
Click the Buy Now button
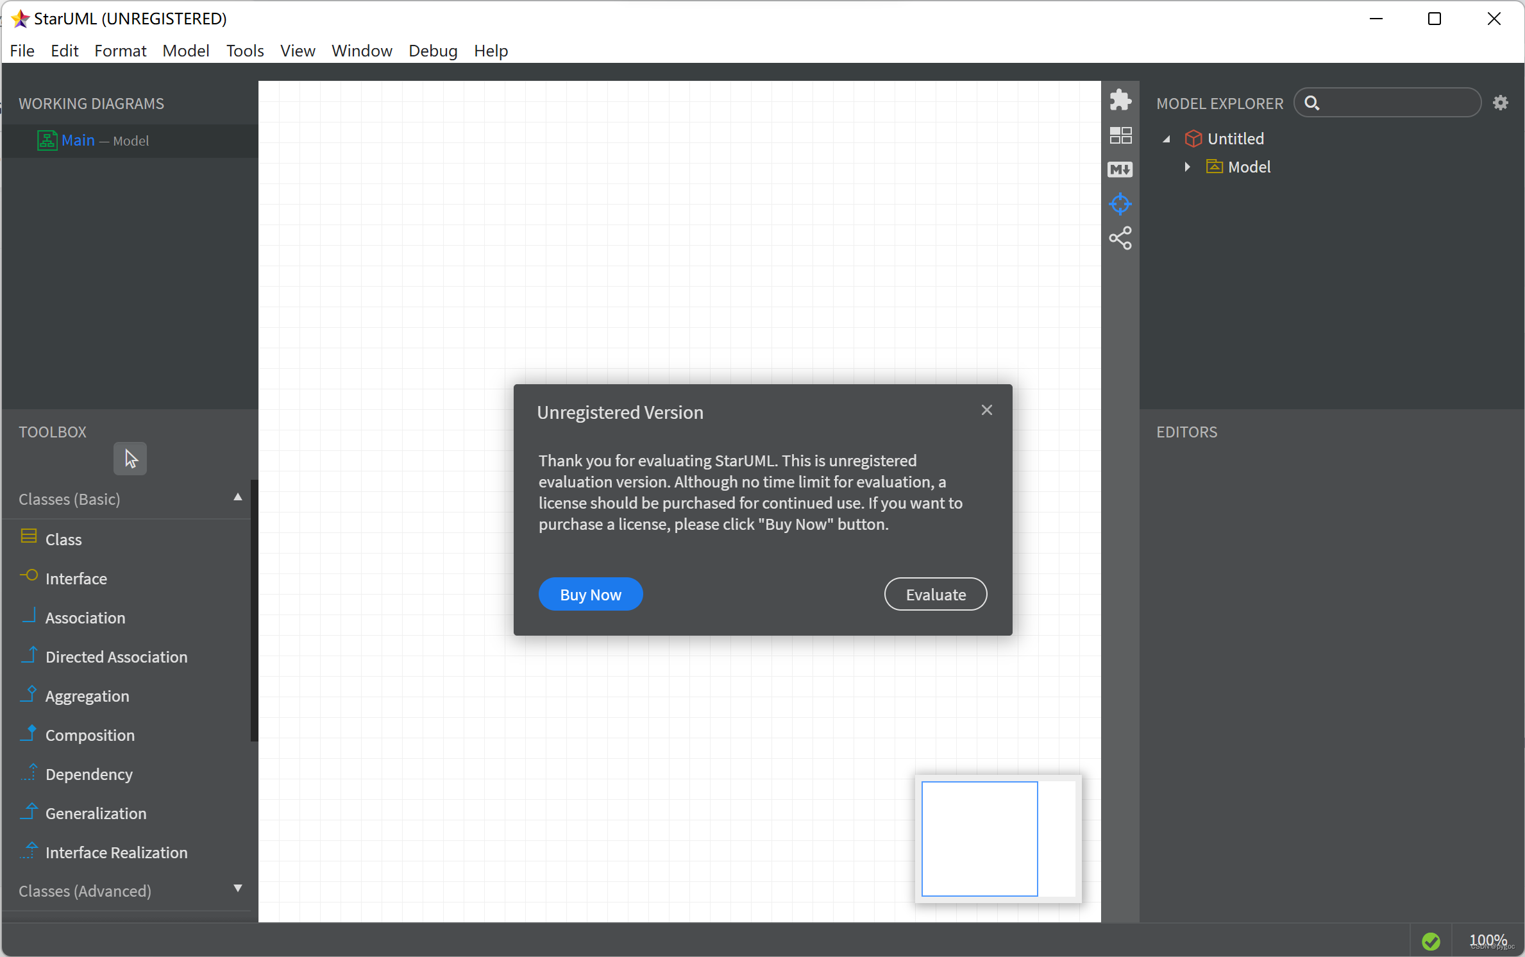590,594
